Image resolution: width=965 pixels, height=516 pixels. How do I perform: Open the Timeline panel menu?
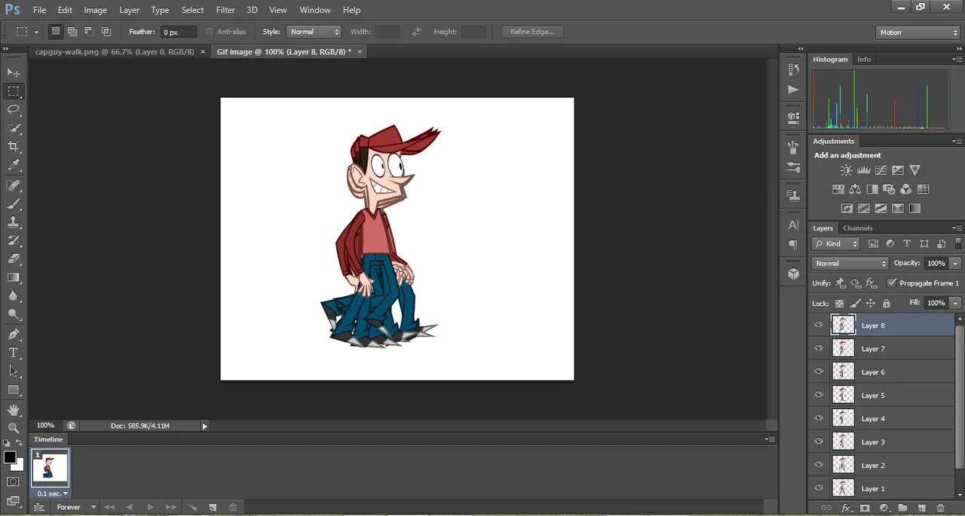click(x=769, y=439)
